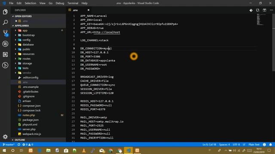Open the editor More Actions ellipsis
Viewport: 275px width, 154px height.
point(271,10)
